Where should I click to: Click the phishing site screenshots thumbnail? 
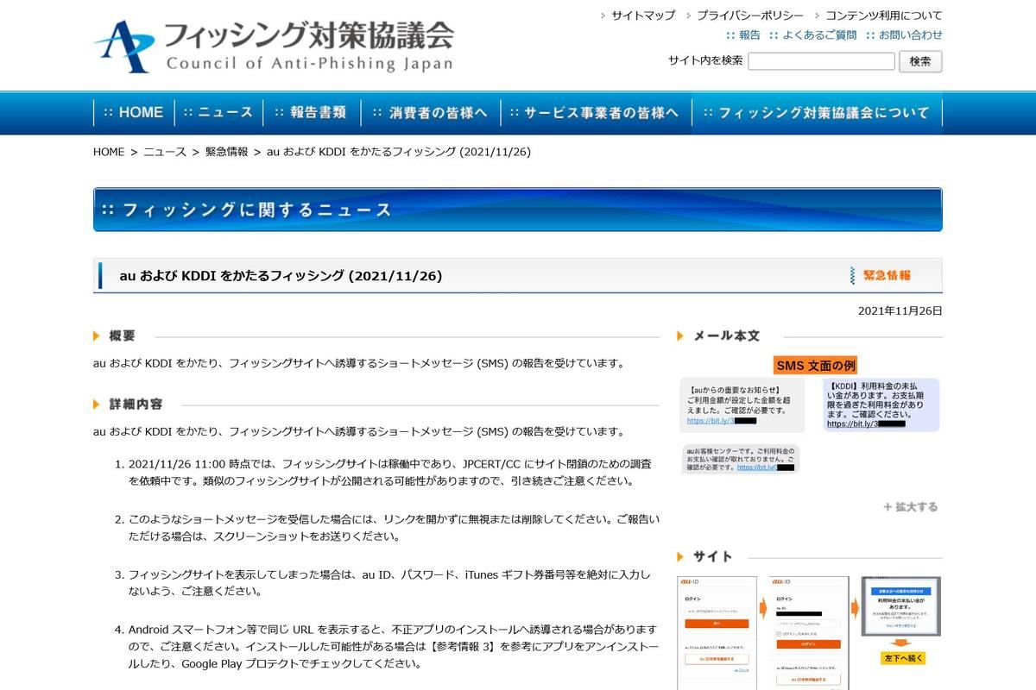click(809, 633)
